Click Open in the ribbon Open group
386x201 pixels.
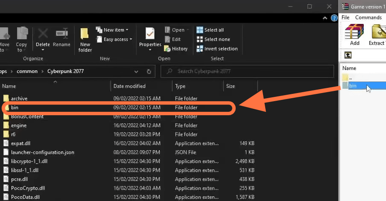[177, 30]
